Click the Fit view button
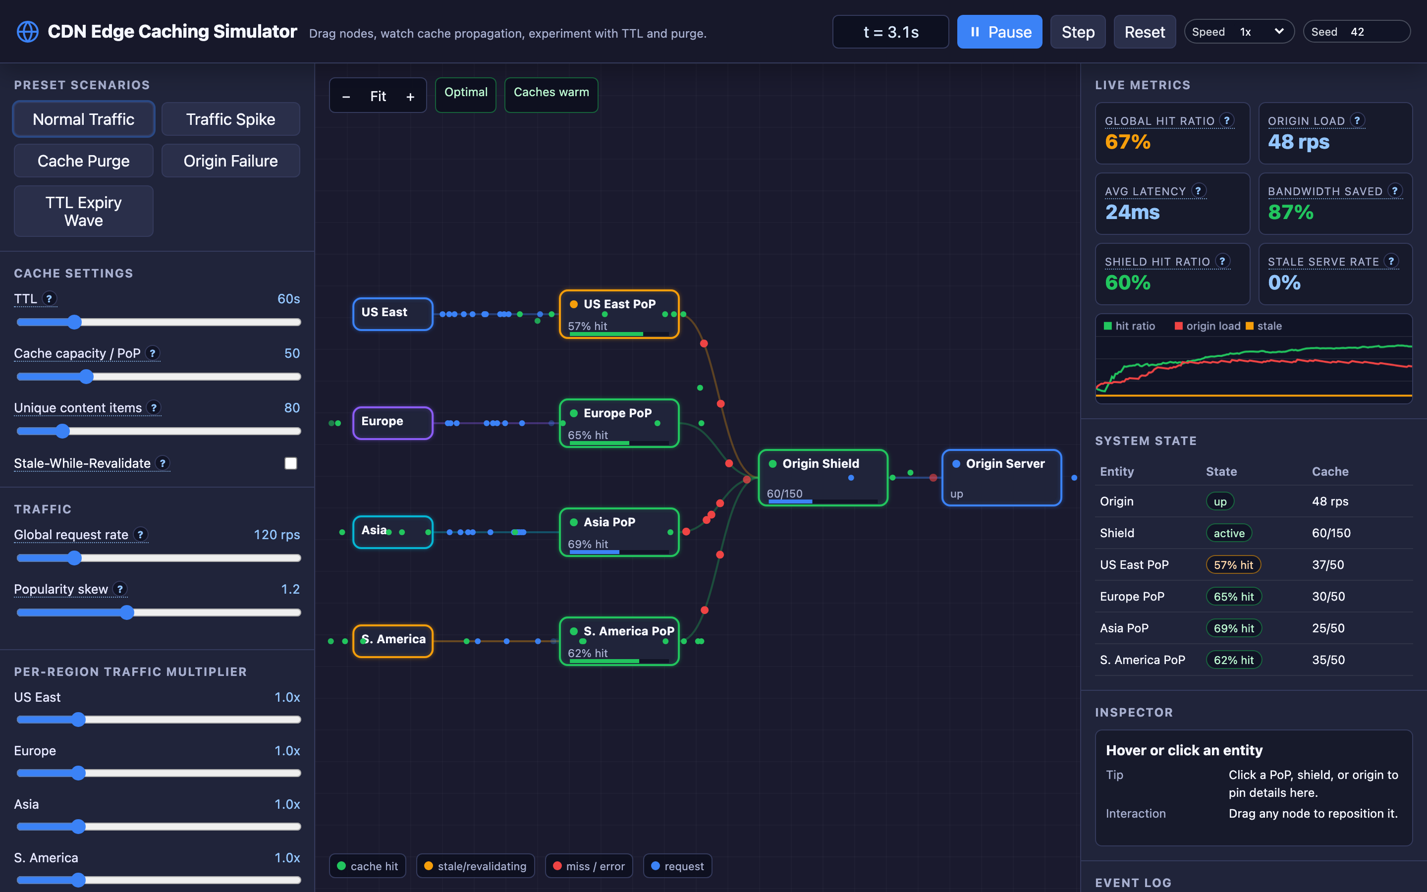 pos(378,96)
